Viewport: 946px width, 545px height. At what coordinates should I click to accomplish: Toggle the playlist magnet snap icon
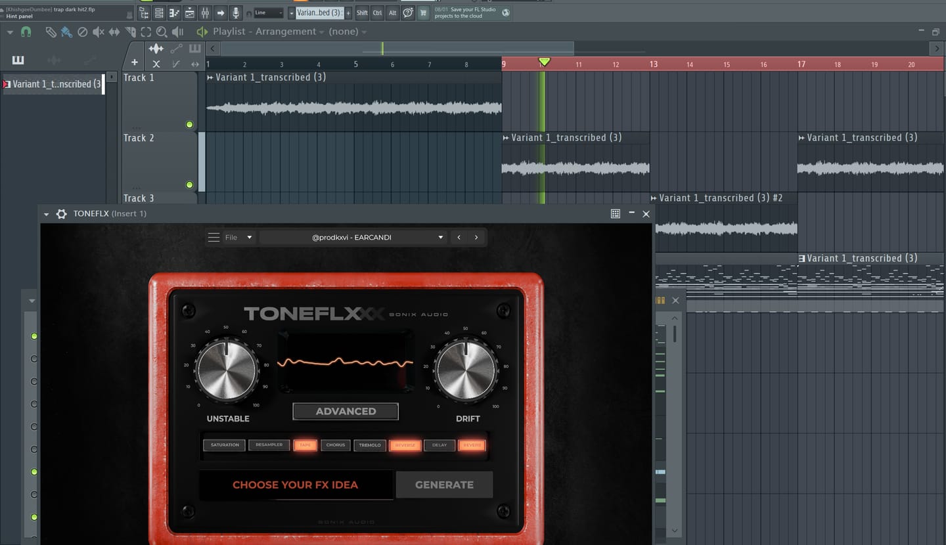click(26, 32)
